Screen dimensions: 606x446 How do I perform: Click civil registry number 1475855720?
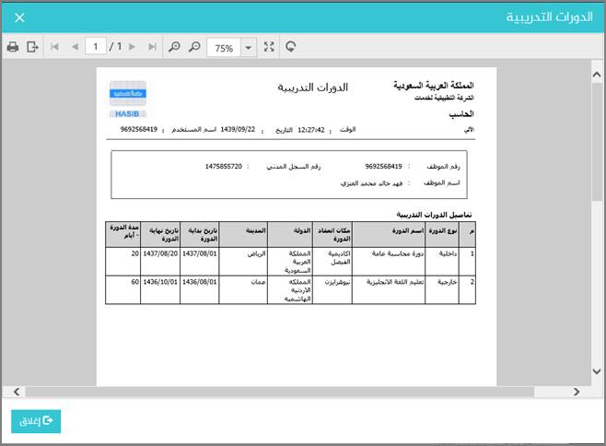tap(224, 167)
